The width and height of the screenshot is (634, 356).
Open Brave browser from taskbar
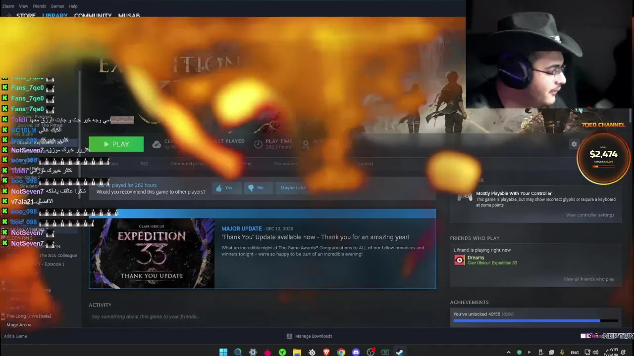[326, 352]
